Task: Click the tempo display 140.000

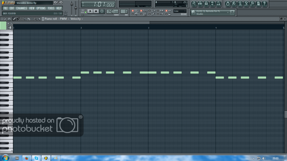Action: [x=112, y=11]
